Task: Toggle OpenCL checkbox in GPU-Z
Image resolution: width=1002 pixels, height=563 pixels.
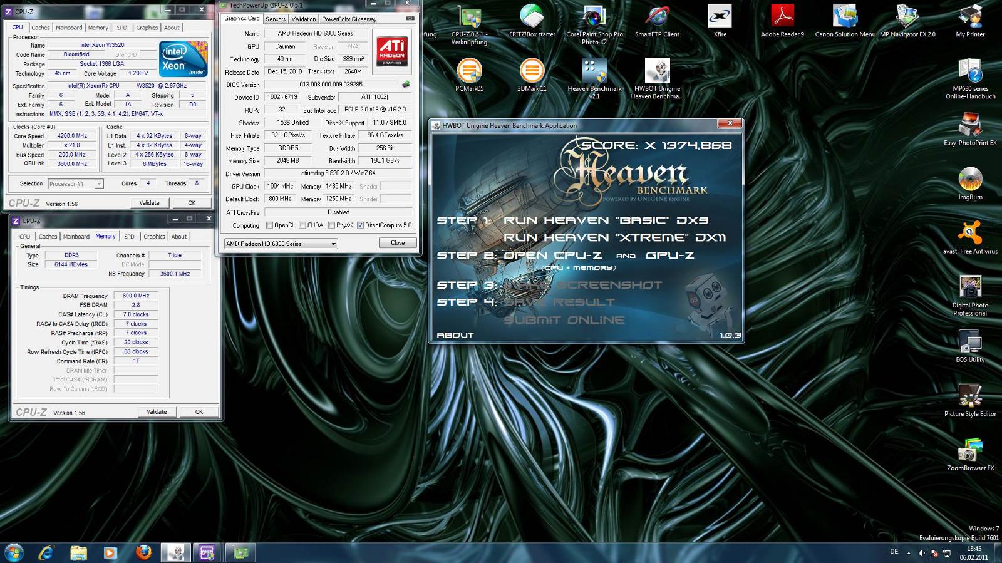Action: tap(269, 225)
